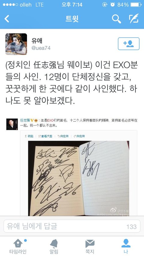Tap the 任志强 weibo avatar in image

12,124
